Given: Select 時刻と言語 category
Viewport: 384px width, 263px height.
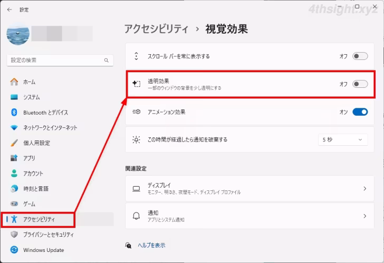Looking at the screenshot, I should [36, 188].
